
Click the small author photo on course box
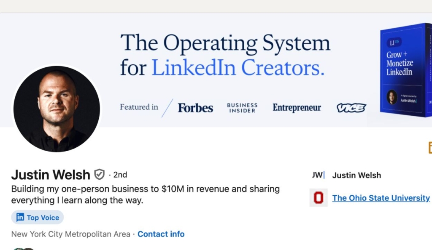click(392, 97)
